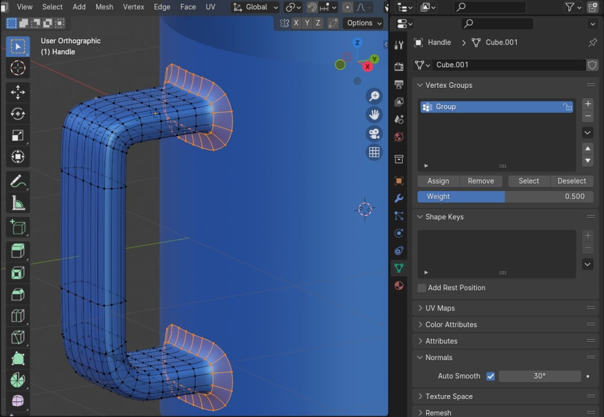Viewport: 604px width, 417px height.
Task: Open the Modifiers wrench properties tab
Action: 399,198
